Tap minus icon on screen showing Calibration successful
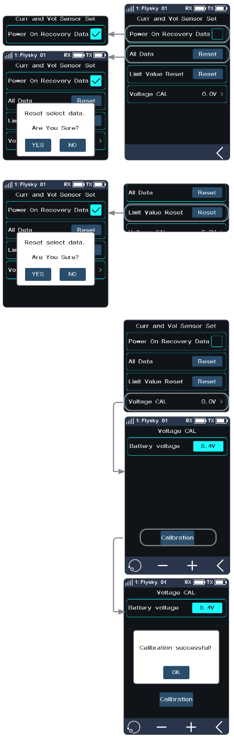This screenshot has height=741, width=234. (x=162, y=727)
